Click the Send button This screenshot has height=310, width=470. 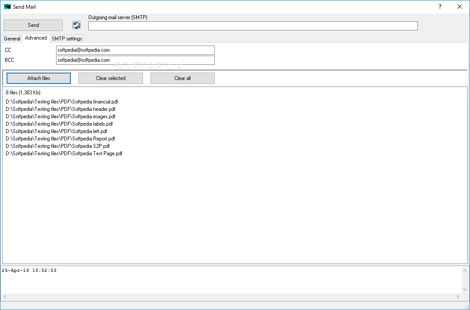(33, 25)
